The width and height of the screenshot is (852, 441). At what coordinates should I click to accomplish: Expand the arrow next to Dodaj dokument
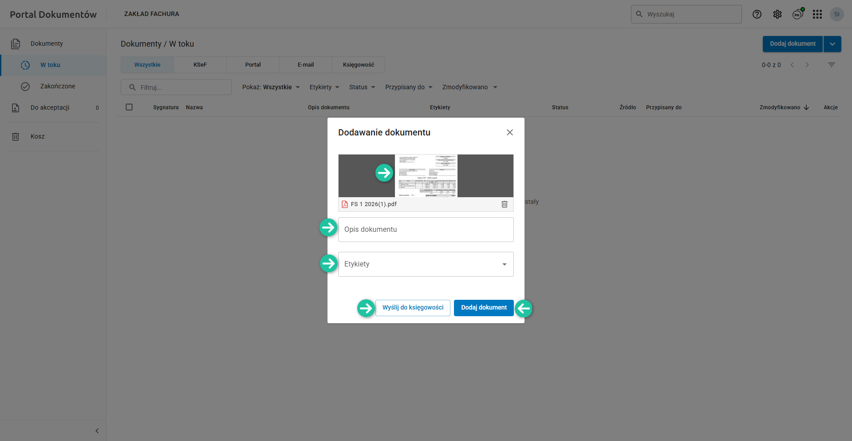click(x=832, y=44)
